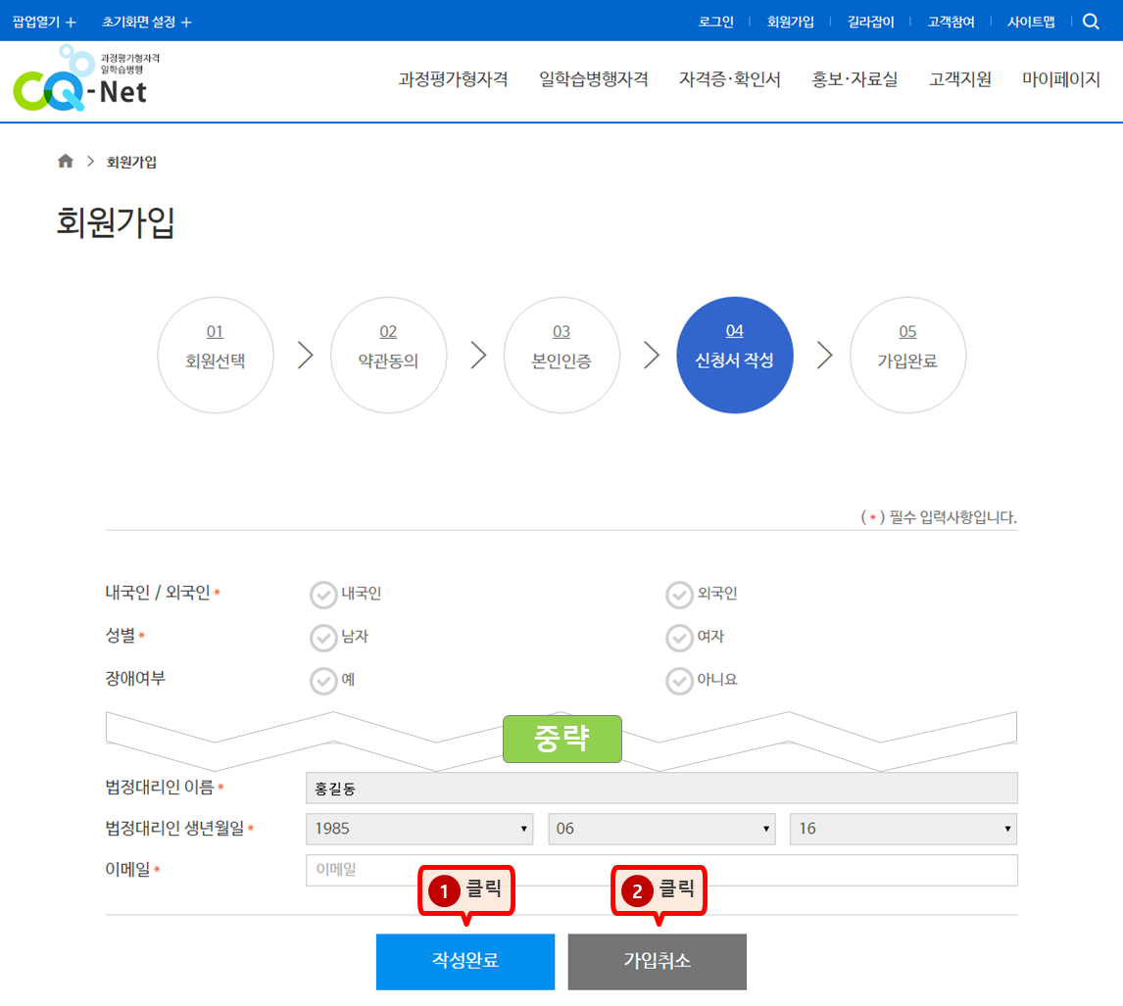Select the 내국인 radio option
Image resolution: width=1123 pixels, height=1006 pixels.
click(323, 595)
